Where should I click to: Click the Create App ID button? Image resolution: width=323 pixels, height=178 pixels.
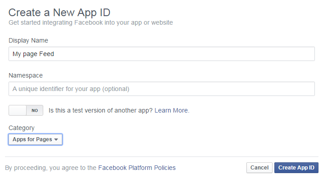296,168
